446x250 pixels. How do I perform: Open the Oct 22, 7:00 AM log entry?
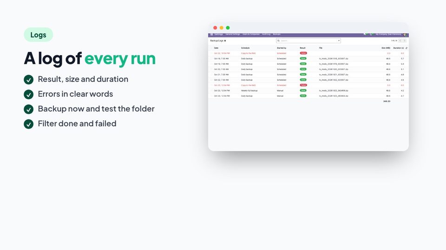[308, 80]
